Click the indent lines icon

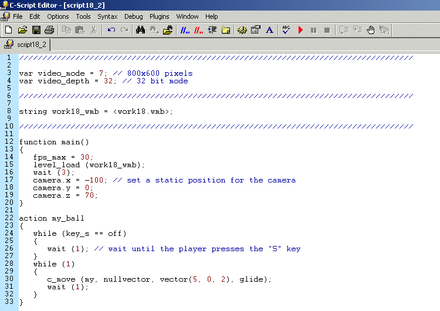[x=212, y=29]
